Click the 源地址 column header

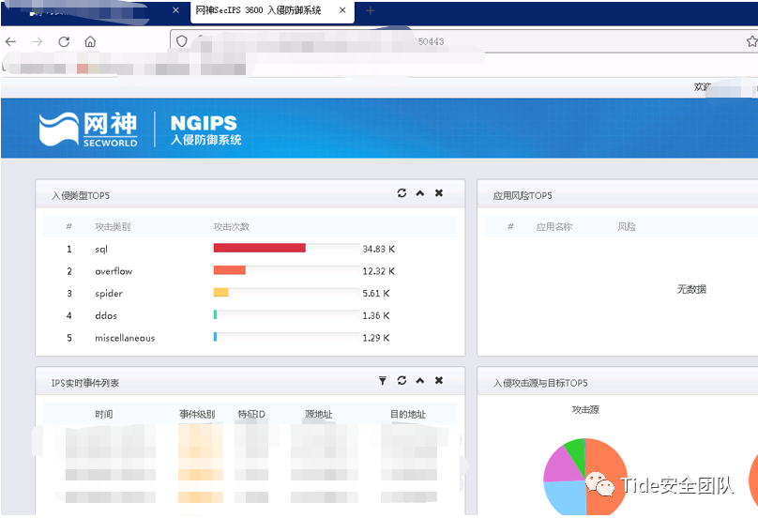pyautogui.click(x=319, y=415)
